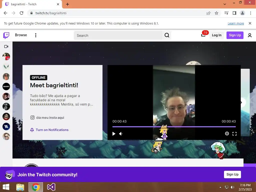The image size is (256, 192).
Task: Open Visual Studio from the taskbar
Action: [51, 187]
